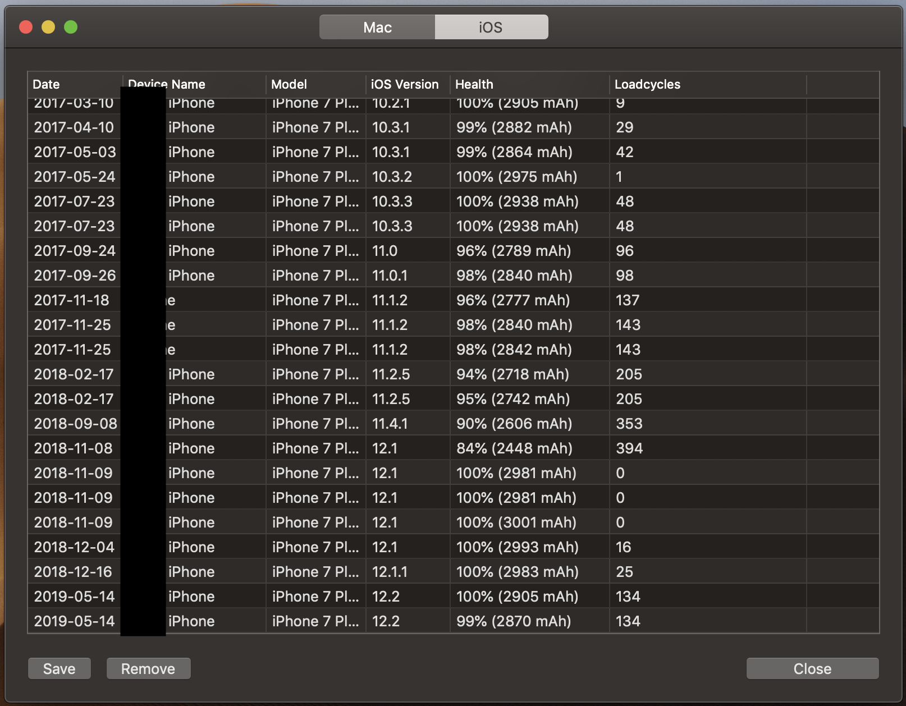Click the 94% (2718 mAh) health value

(513, 374)
